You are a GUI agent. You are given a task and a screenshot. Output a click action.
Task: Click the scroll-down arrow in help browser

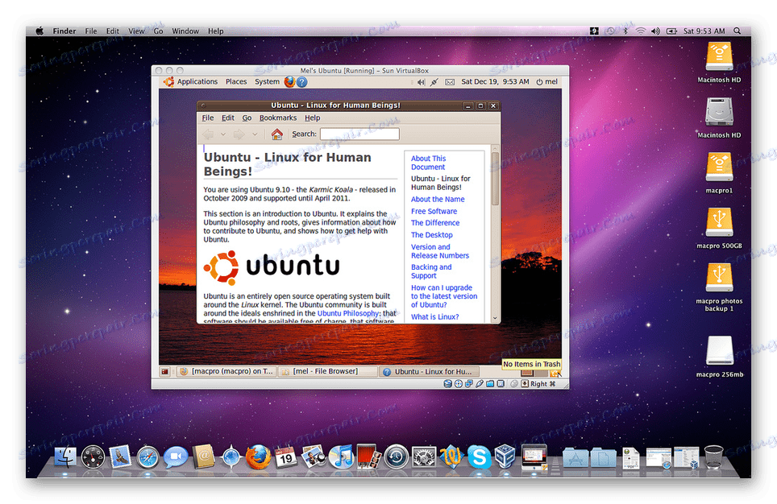pyautogui.click(x=495, y=318)
